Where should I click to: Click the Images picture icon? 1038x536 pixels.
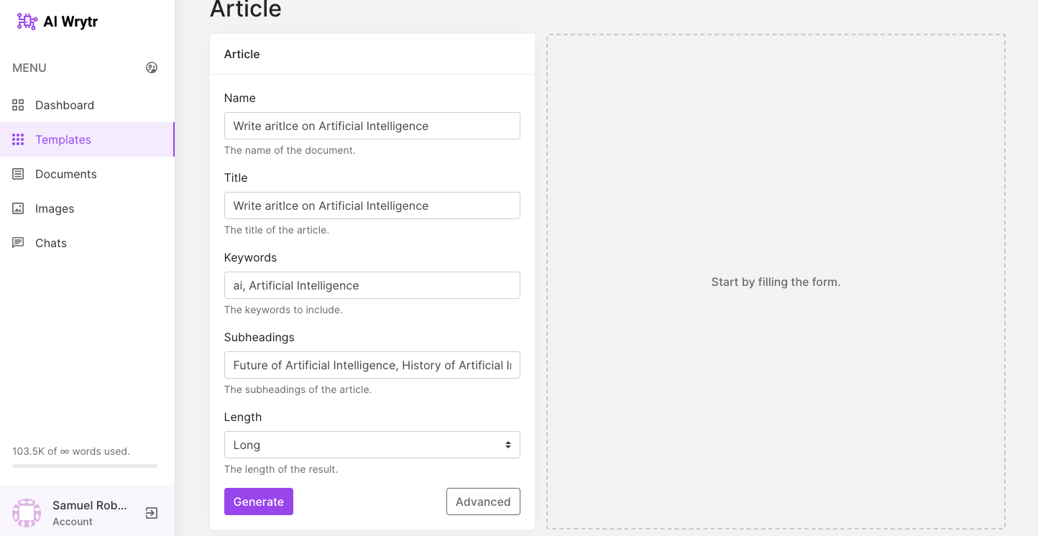tap(18, 208)
